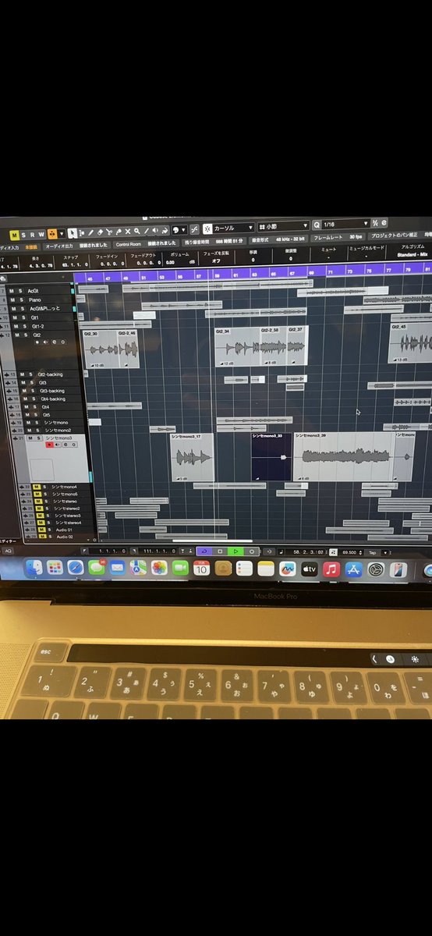This screenshot has height=936, width=432.
Task: Click the 未接続 audio input status
Action: click(30, 246)
